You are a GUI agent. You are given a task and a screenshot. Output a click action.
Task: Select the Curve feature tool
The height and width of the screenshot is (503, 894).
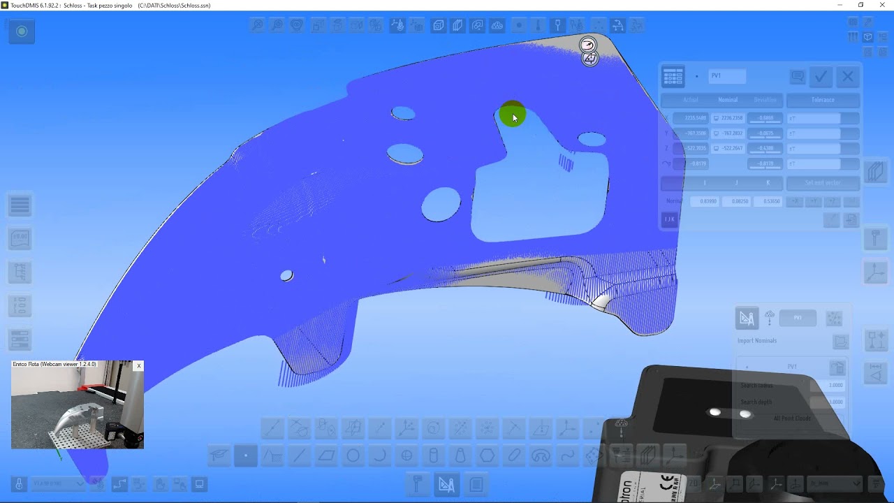pyautogui.click(x=568, y=456)
